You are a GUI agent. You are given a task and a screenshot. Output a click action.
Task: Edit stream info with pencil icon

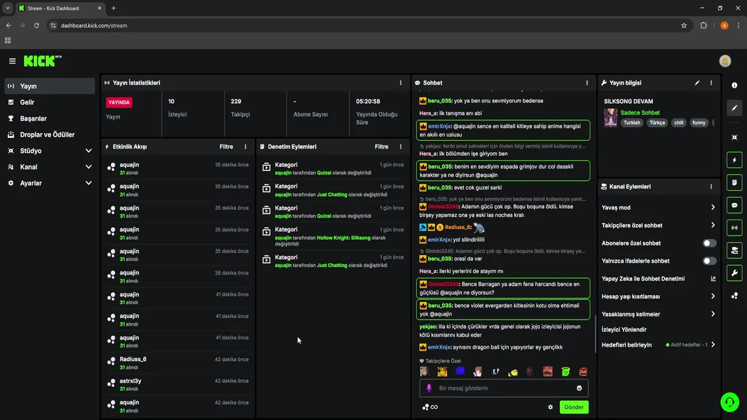click(x=697, y=83)
